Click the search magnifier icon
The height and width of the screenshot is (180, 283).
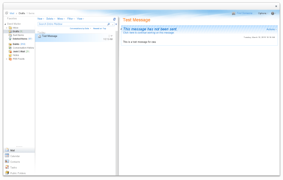pyautogui.click(x=109, y=24)
